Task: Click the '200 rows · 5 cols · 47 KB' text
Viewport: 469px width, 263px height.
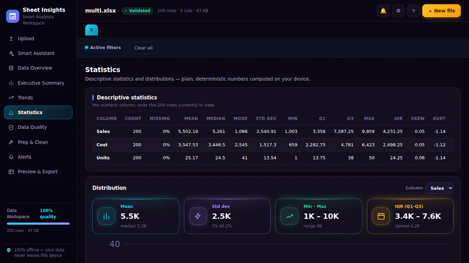Action: coord(183,11)
